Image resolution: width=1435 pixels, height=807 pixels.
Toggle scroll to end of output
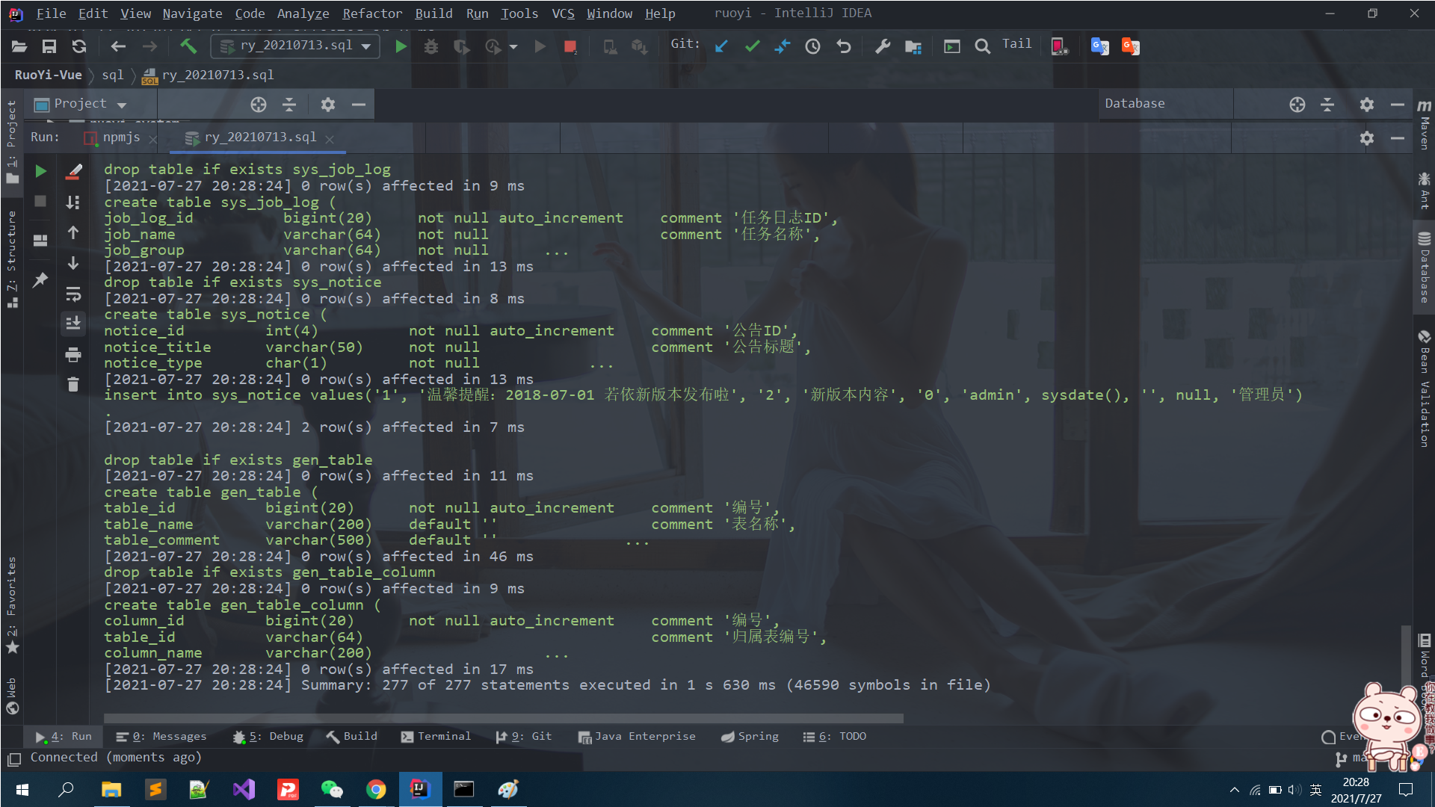tap(73, 324)
